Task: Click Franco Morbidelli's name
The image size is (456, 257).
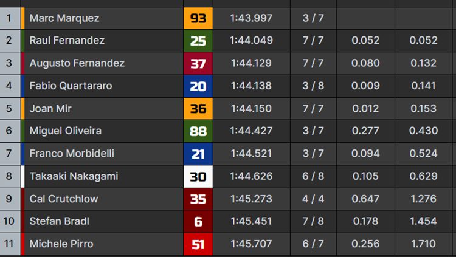Action: [72, 154]
